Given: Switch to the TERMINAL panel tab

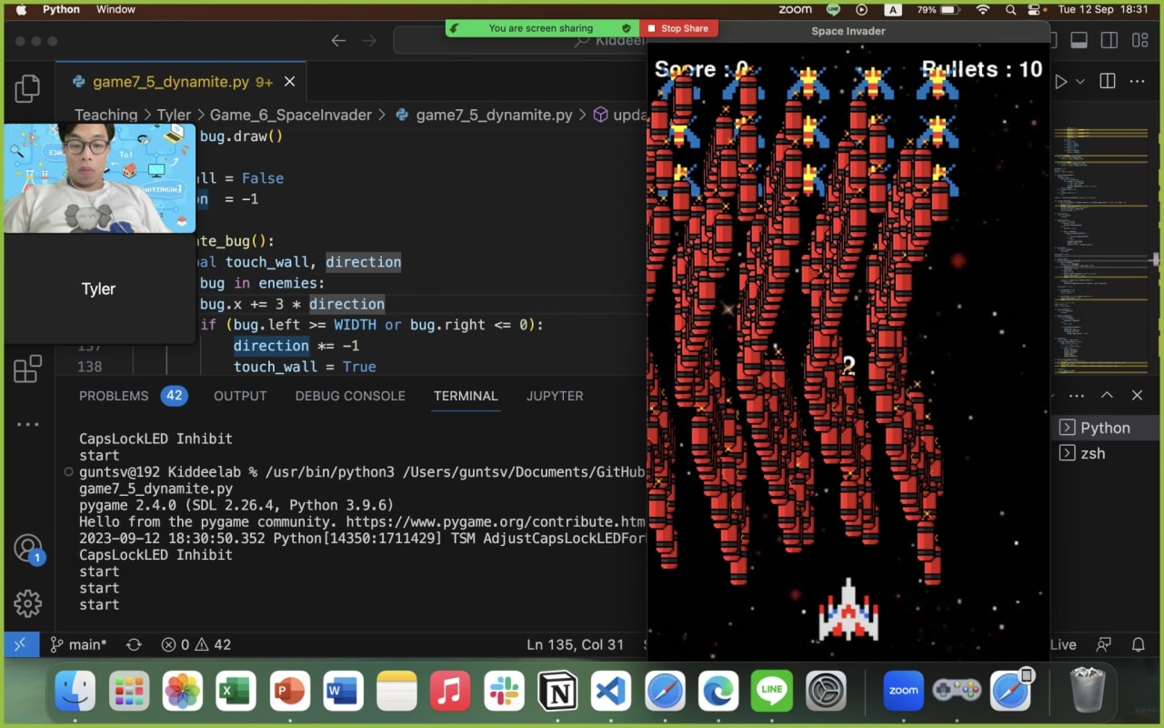Looking at the screenshot, I should click(x=466, y=396).
